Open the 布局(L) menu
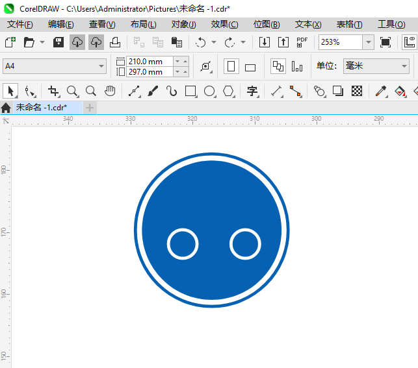The height and width of the screenshot is (368, 418). pyautogui.click(x=144, y=25)
